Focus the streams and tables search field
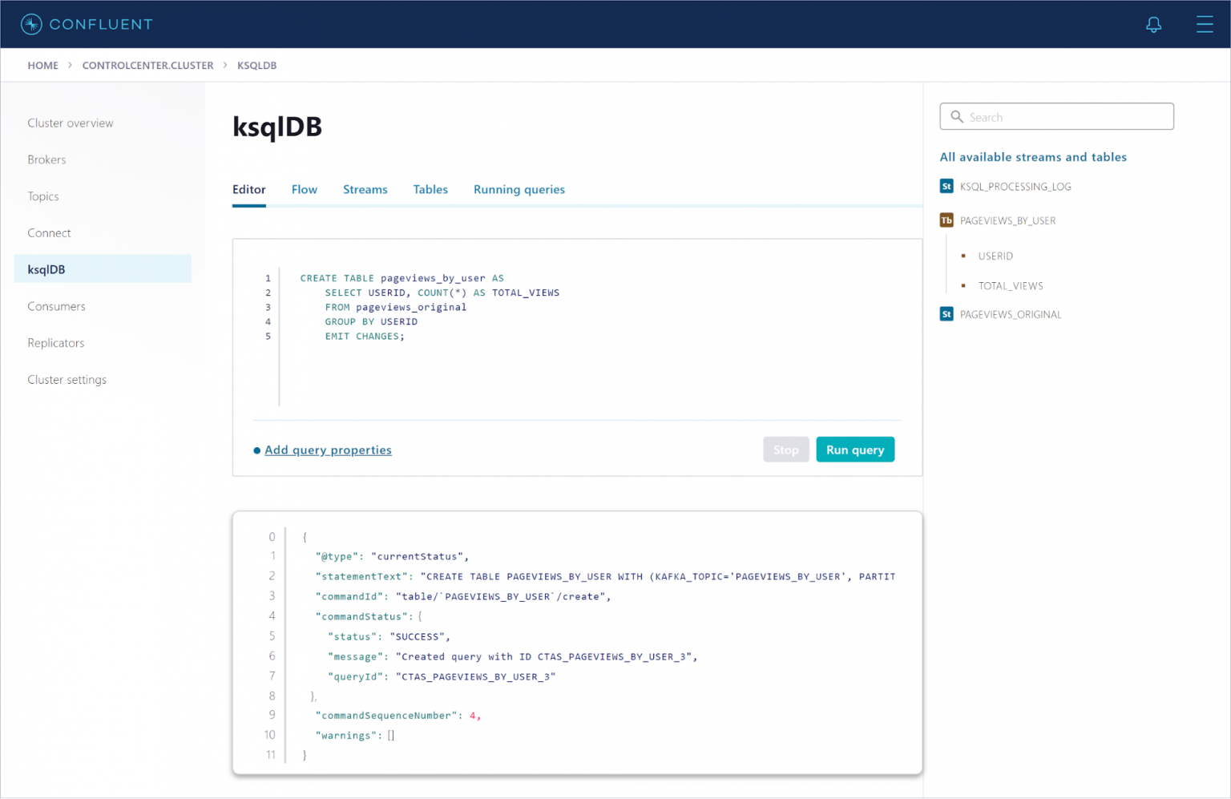 point(1066,117)
